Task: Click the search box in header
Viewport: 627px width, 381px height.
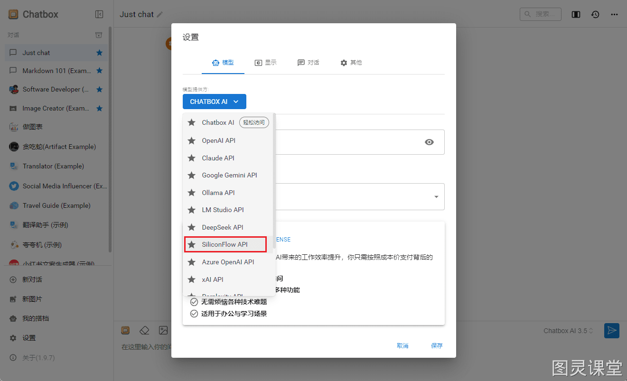Action: pos(541,14)
